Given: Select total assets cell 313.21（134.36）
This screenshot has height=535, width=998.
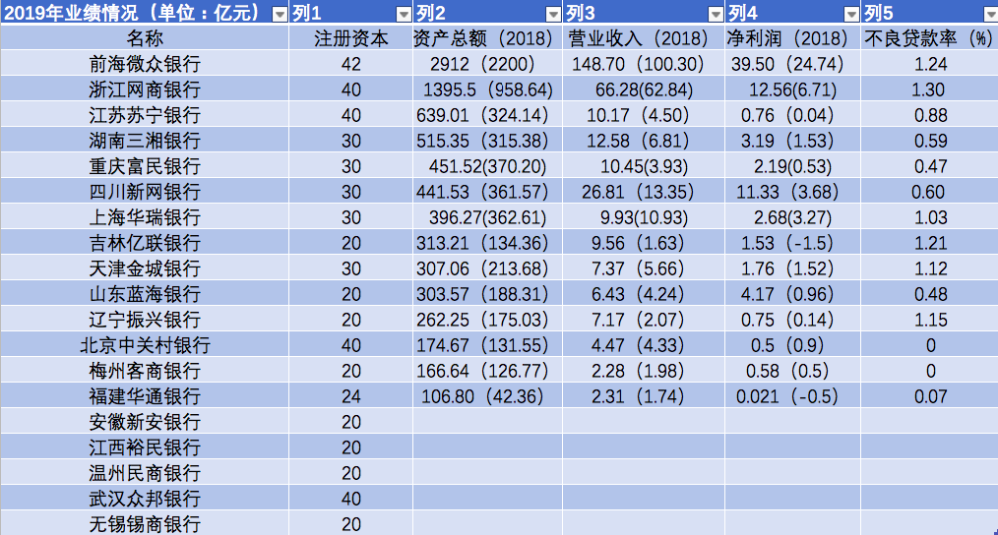Looking at the screenshot, I should [487, 242].
